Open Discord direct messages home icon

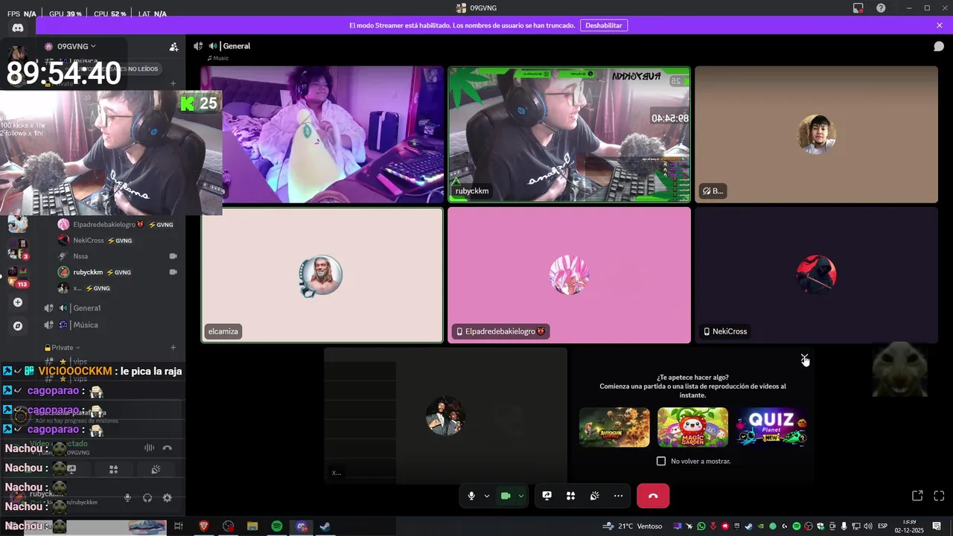click(18, 28)
